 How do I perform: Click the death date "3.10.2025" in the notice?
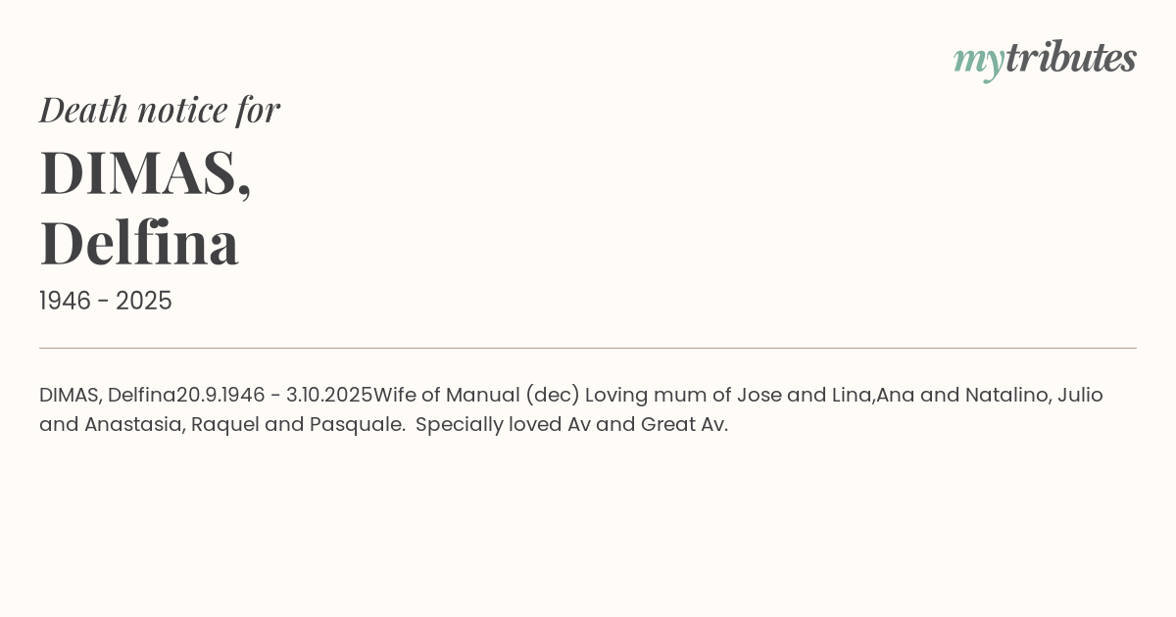point(329,395)
